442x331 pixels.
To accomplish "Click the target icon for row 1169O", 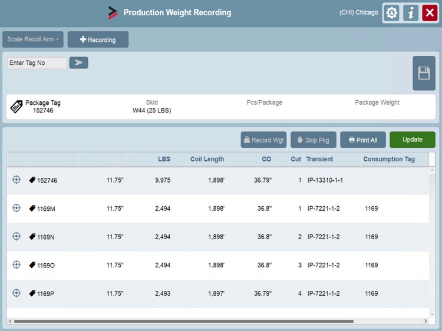I will 17,265.
